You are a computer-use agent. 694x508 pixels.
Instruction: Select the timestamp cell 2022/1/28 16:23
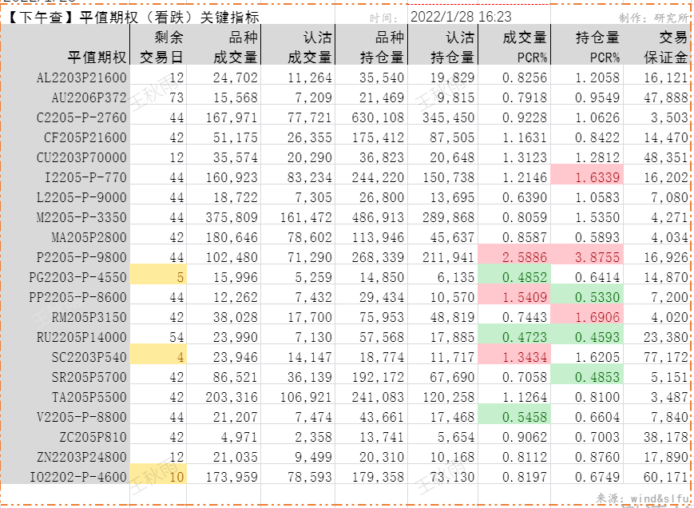point(461,17)
